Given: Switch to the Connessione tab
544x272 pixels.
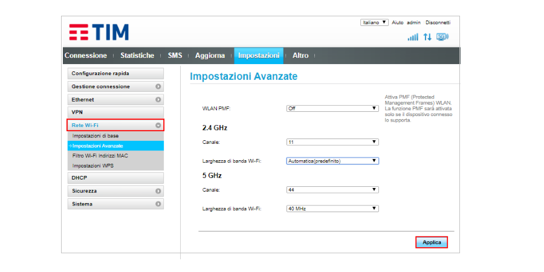Looking at the screenshot, I should (86, 56).
